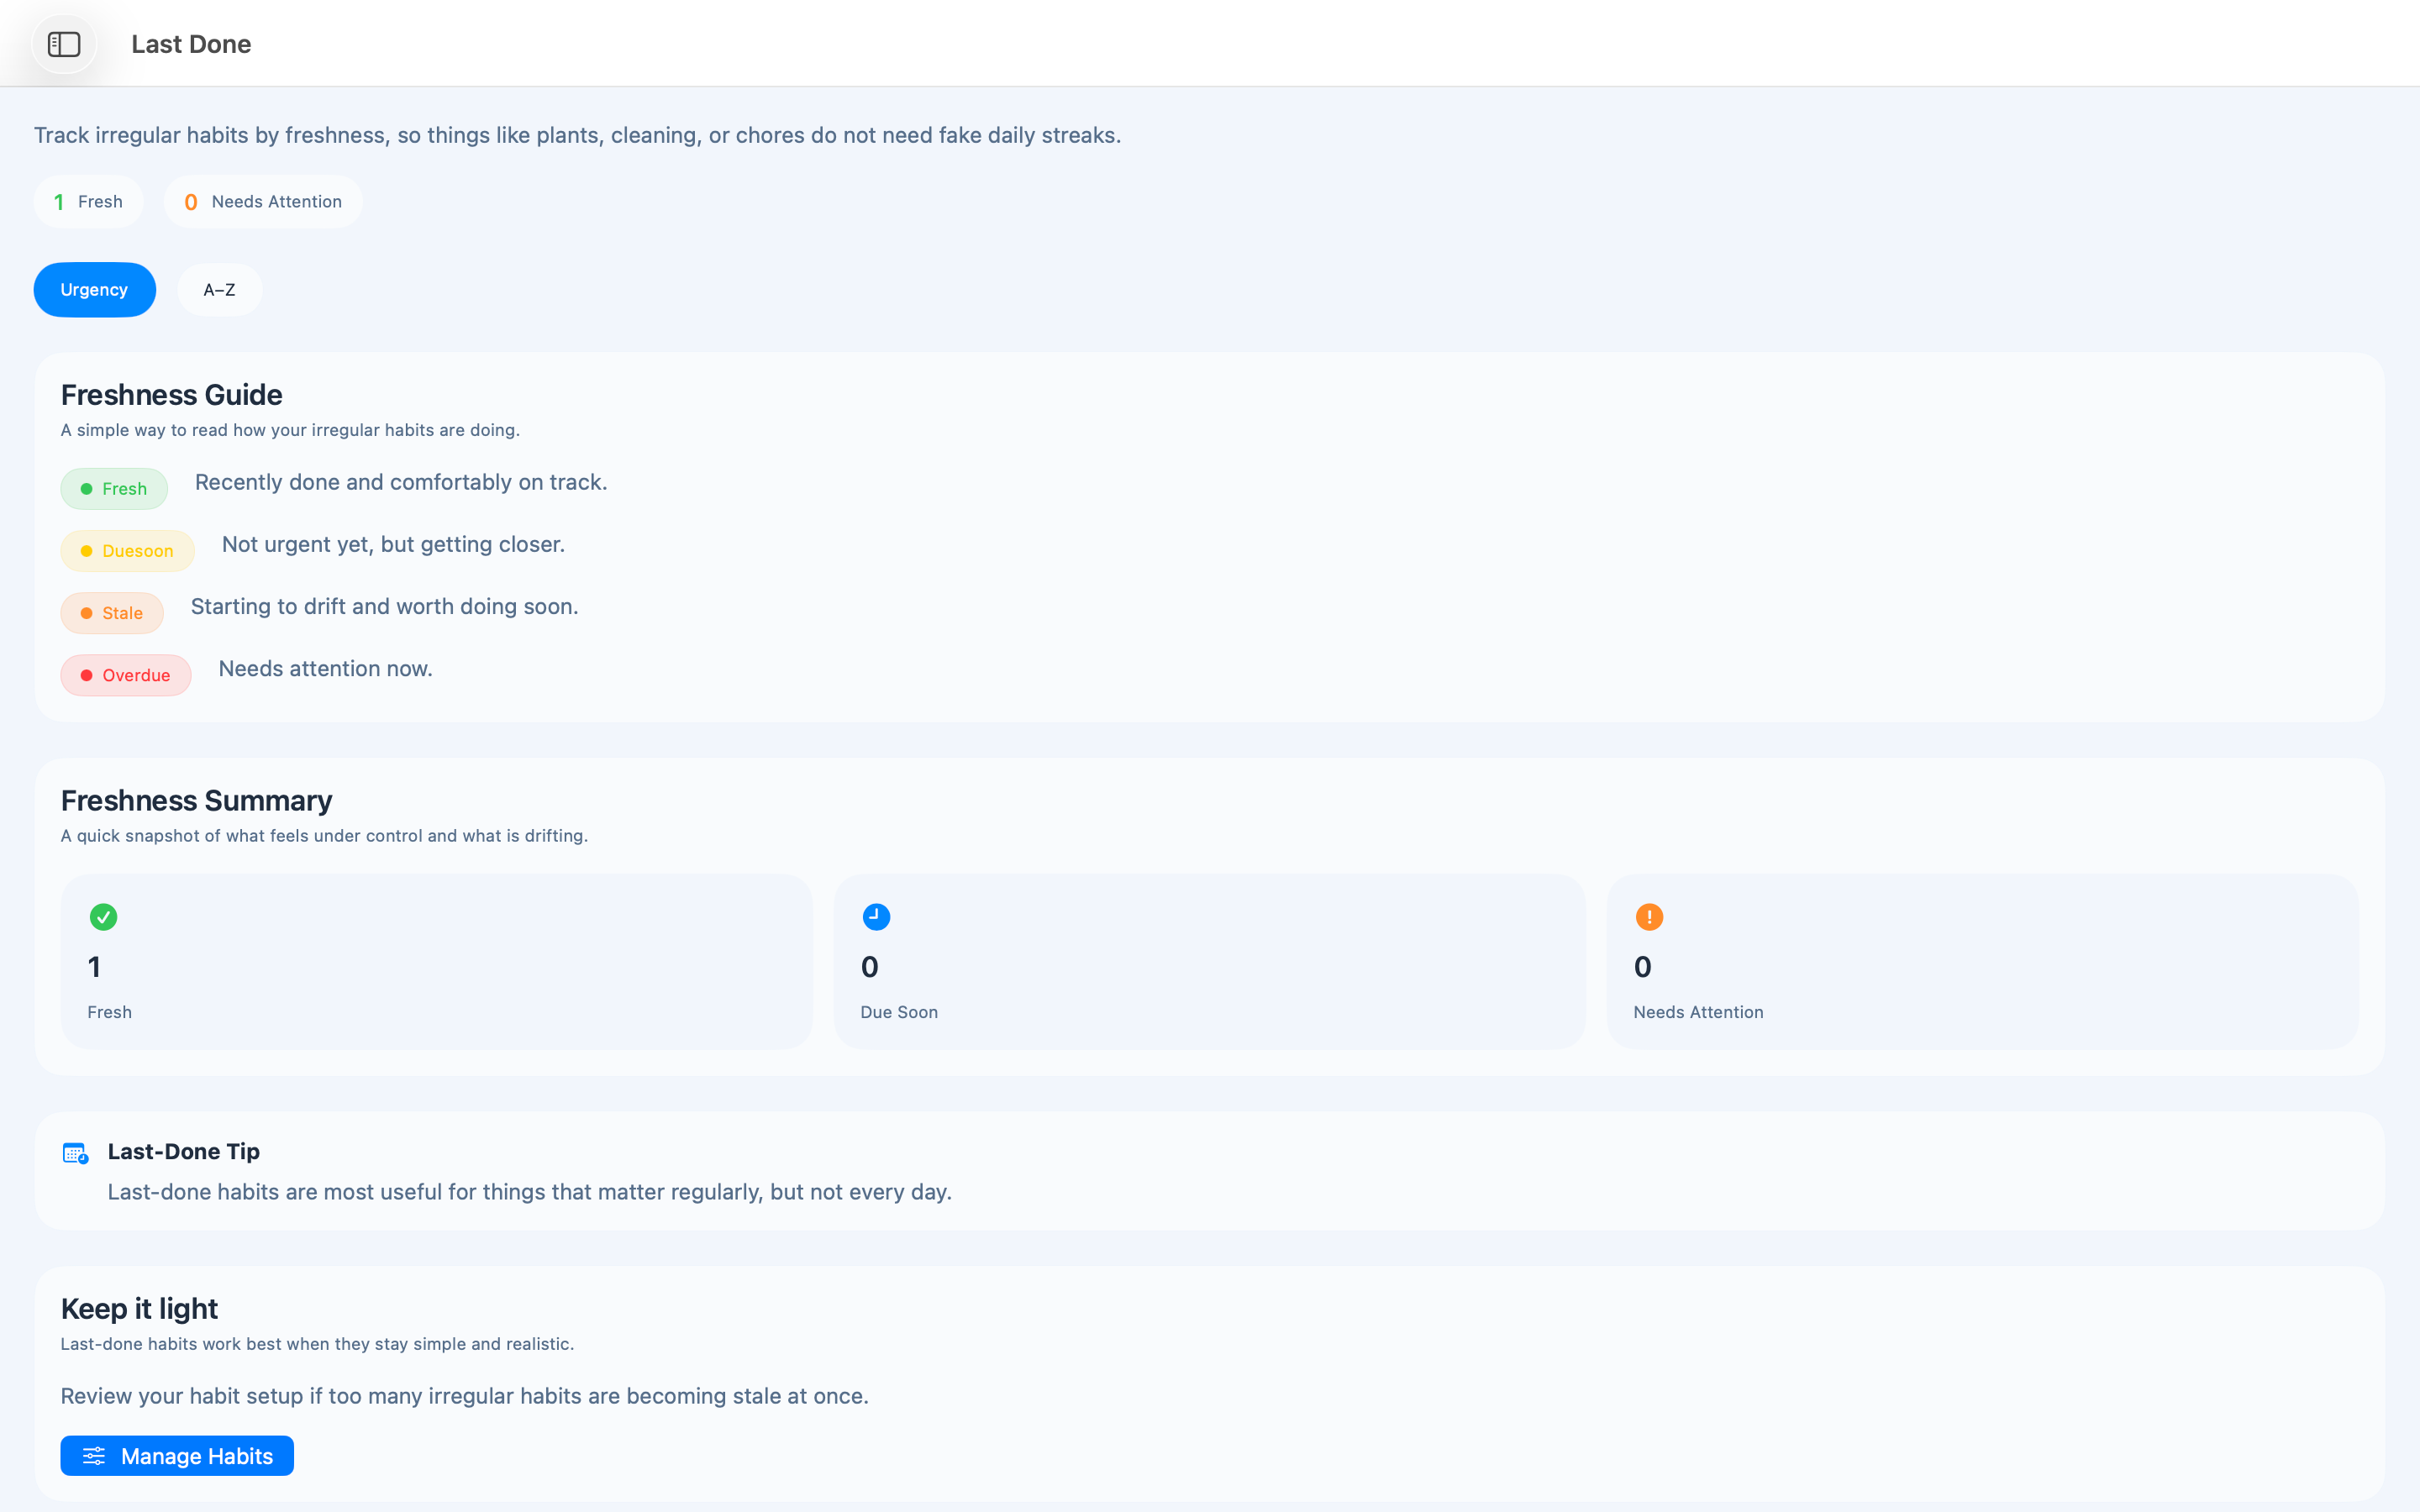
Task: Click the yellow Duesoon status badge
Action: click(x=127, y=551)
